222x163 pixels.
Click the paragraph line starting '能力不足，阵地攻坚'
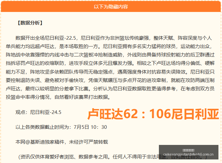110,72
